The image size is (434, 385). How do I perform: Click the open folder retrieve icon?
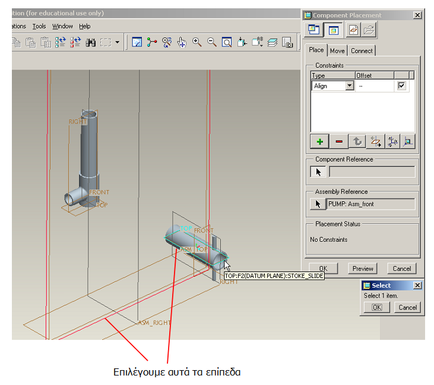point(369,30)
